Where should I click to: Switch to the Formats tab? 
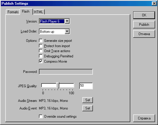13,12
